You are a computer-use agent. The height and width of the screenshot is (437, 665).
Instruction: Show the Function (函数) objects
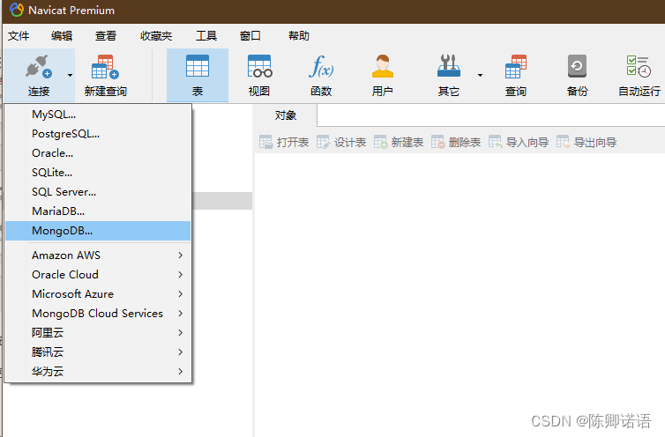pyautogui.click(x=321, y=76)
